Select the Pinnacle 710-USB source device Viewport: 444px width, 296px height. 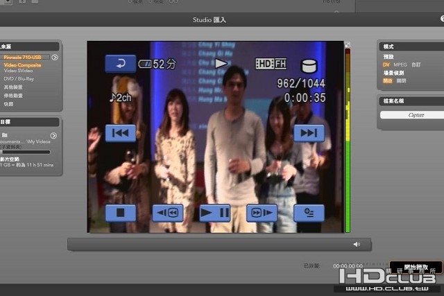click(23, 58)
